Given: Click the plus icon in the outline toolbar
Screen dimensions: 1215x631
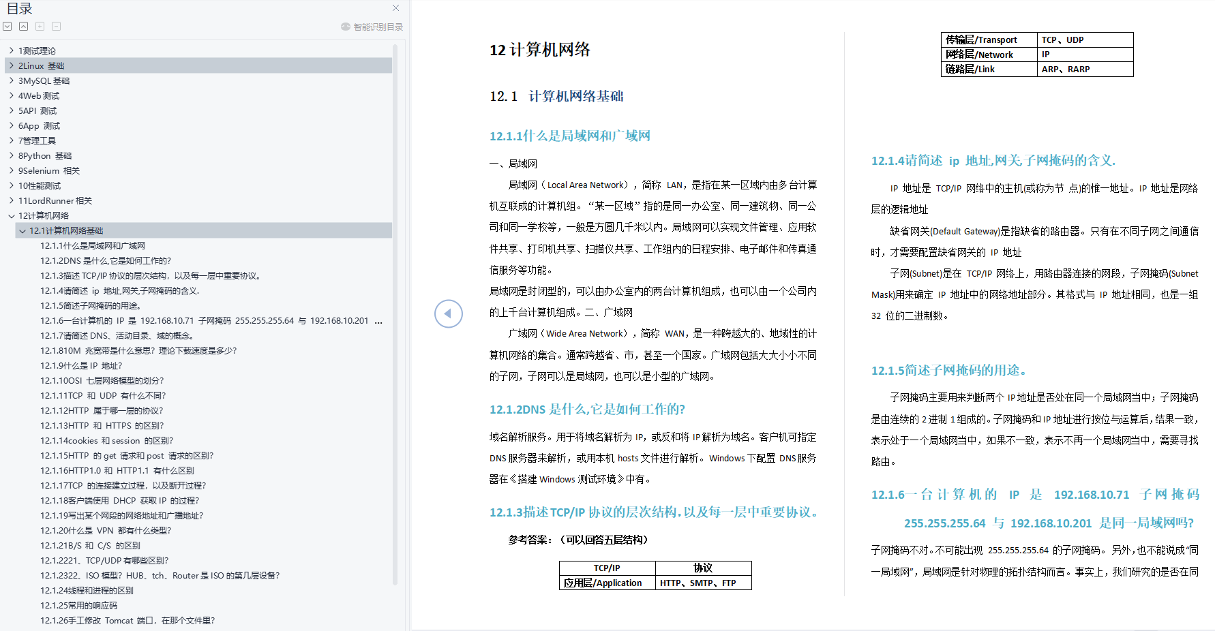Looking at the screenshot, I should 40,27.
